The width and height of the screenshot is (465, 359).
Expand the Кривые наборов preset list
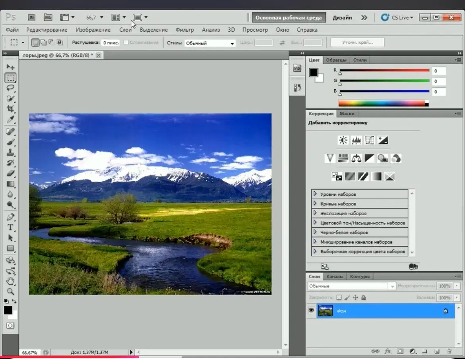tap(315, 204)
